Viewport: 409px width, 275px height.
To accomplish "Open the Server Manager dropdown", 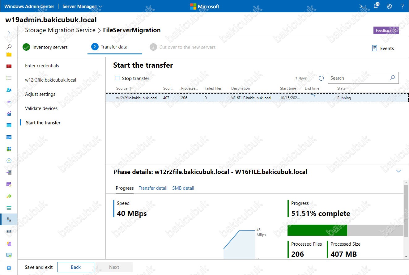I will tap(82, 6).
